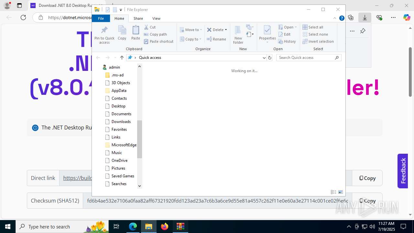Expand address bar history dropdown
The height and width of the screenshot is (233, 414).
pos(264,58)
